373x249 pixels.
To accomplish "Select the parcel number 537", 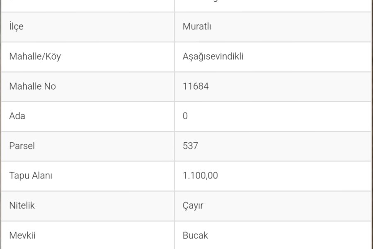I will point(190,146).
